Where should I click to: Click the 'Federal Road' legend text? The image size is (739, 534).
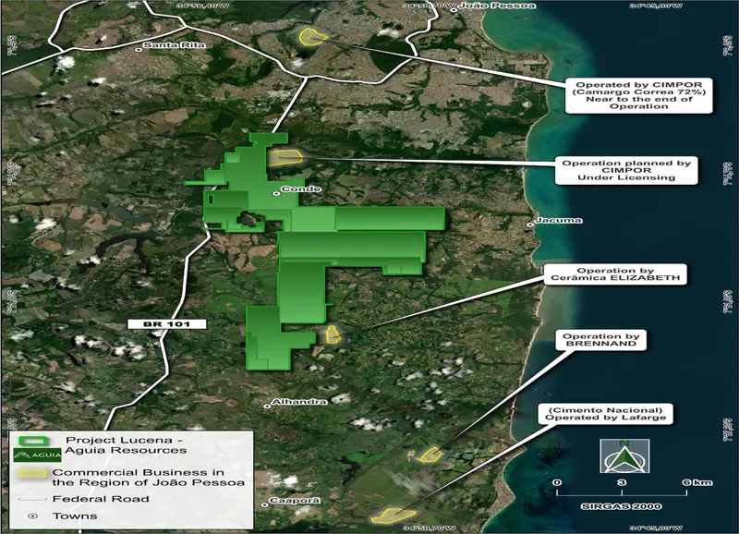pos(101,499)
